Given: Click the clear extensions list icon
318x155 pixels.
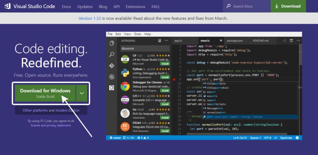Looking at the screenshot, I should [160, 41].
